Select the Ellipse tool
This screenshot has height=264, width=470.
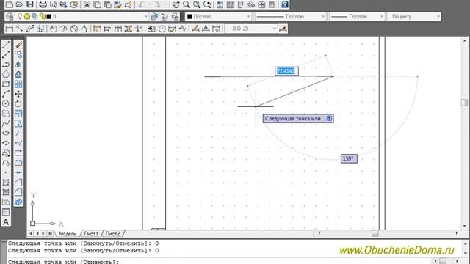point(6,133)
